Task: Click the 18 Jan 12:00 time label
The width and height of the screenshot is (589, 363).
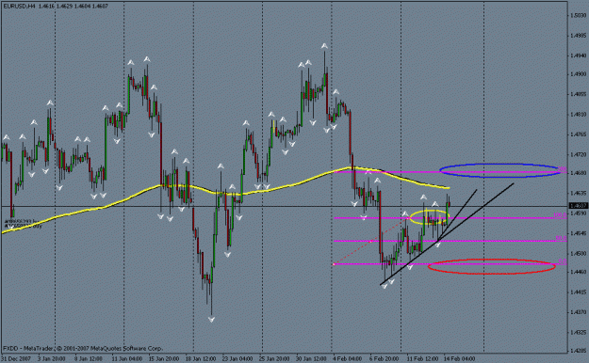Action: [x=200, y=359]
